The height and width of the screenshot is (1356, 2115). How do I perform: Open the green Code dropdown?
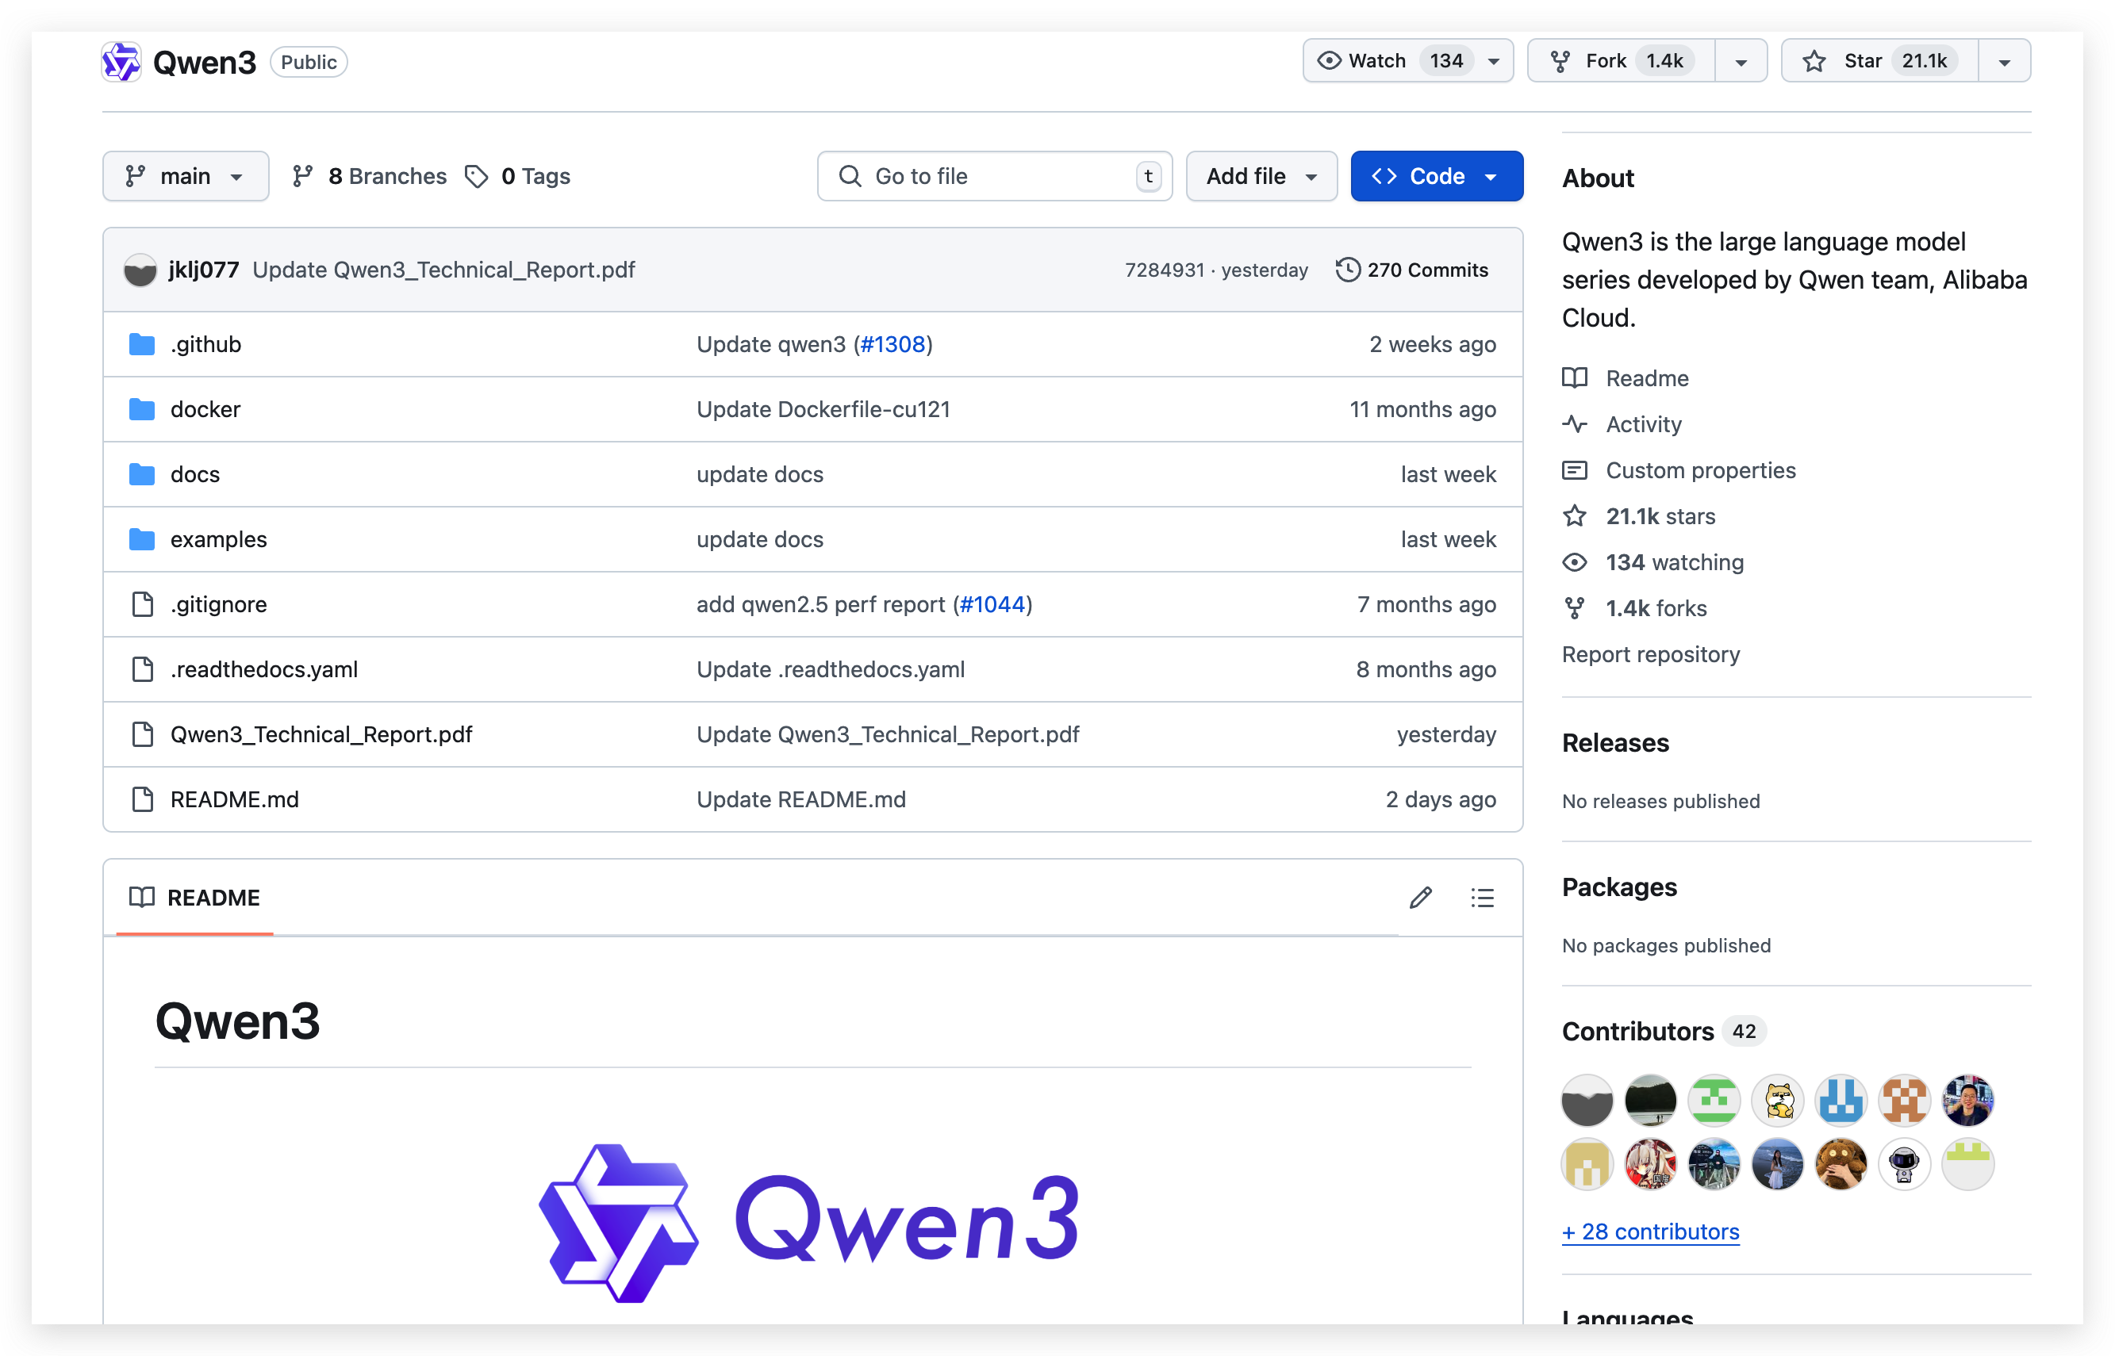point(1437,177)
